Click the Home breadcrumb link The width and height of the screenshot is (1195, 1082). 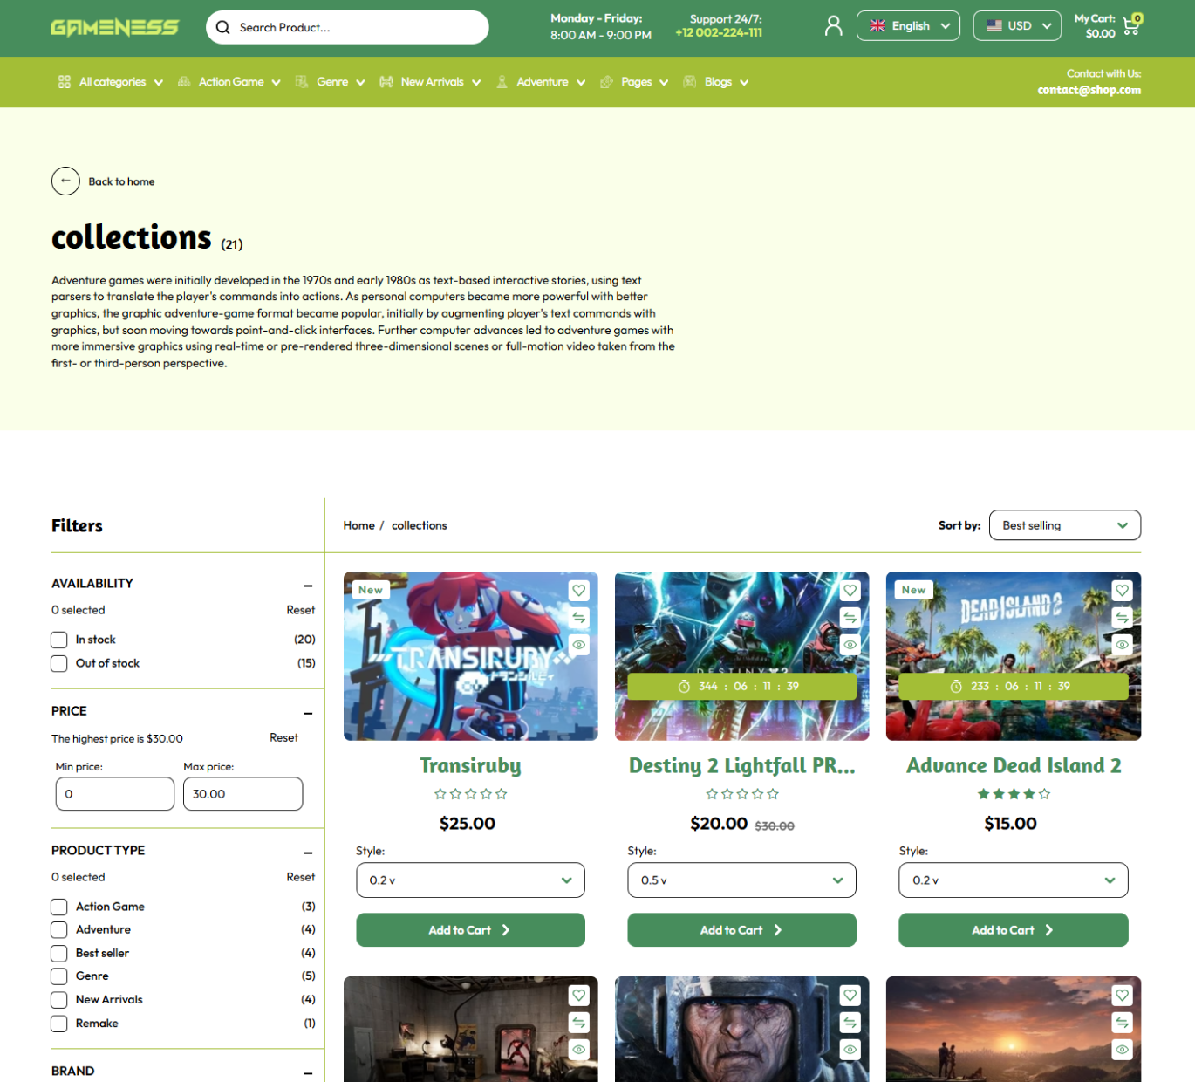click(358, 525)
